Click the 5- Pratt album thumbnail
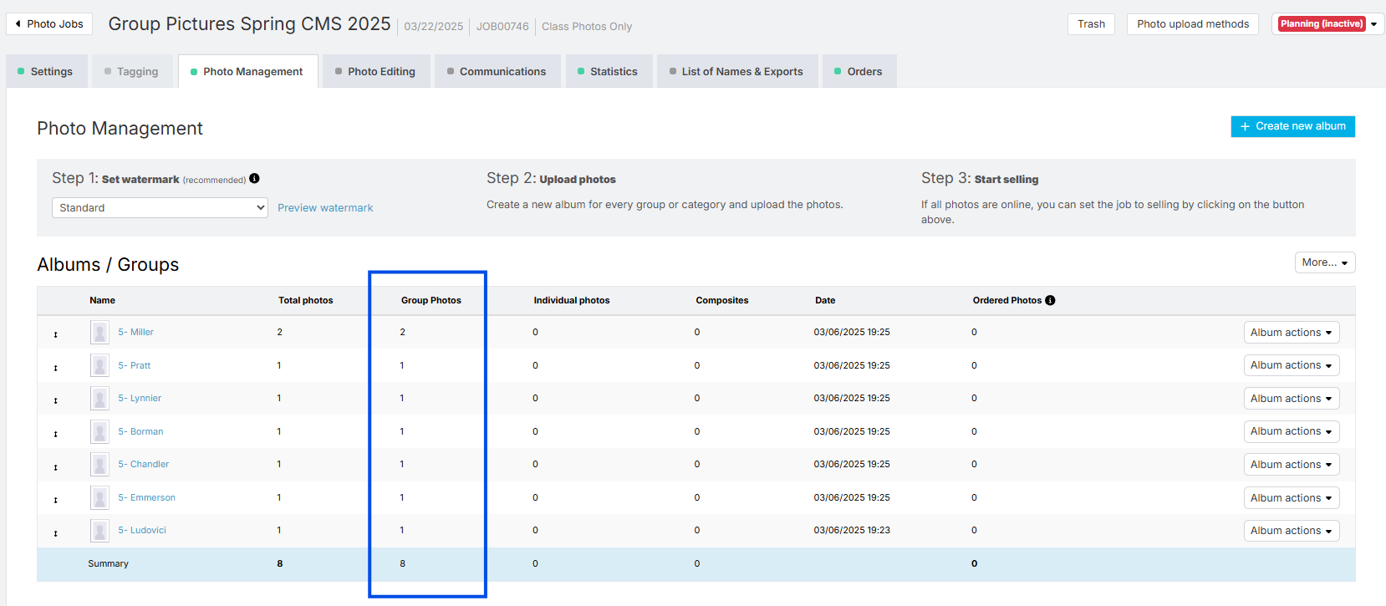The height and width of the screenshot is (606, 1386). point(99,365)
